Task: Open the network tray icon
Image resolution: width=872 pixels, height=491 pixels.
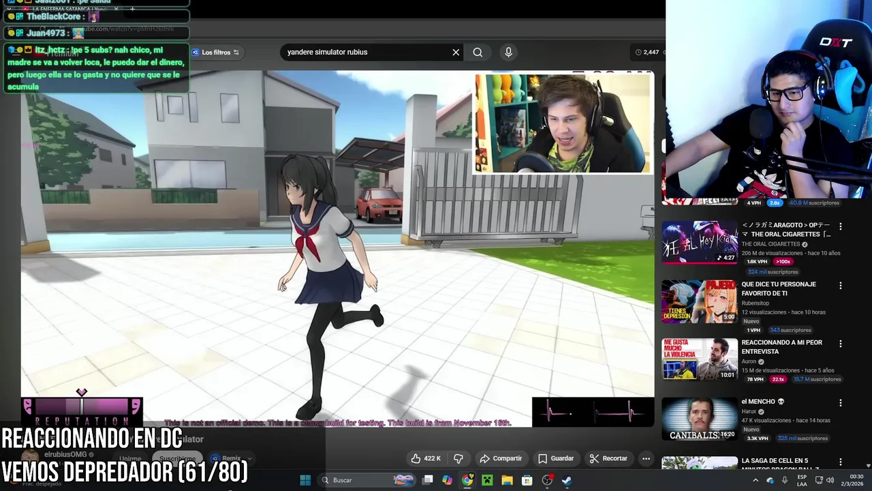Action: pos(819,480)
